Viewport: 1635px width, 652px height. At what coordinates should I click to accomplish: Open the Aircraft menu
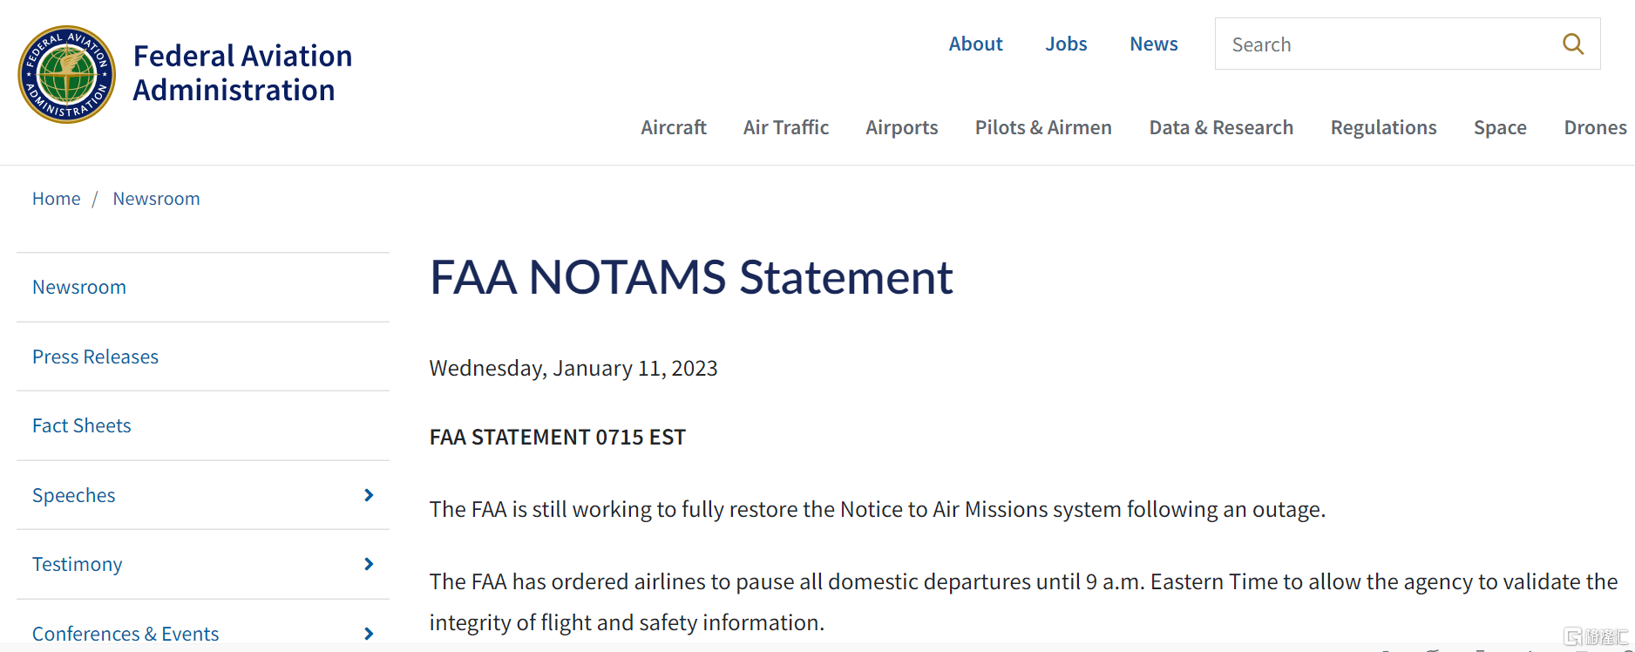pyautogui.click(x=674, y=127)
